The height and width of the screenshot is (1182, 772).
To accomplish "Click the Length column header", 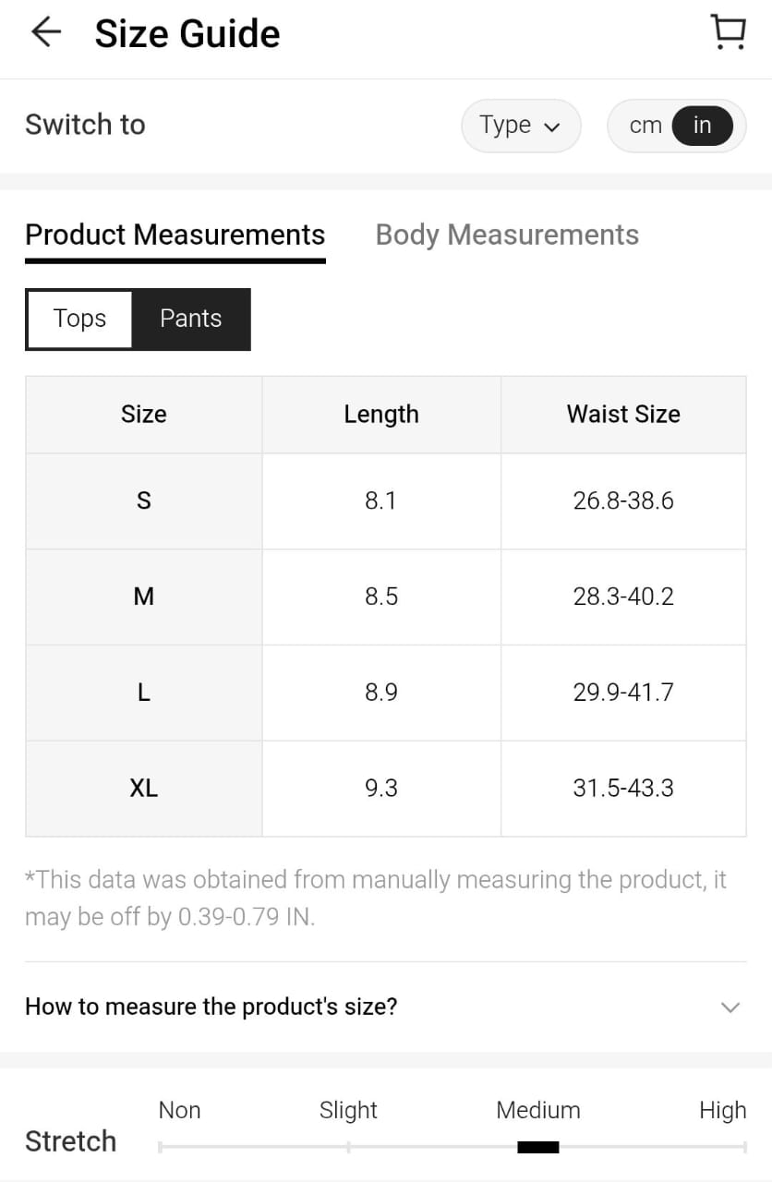I will (x=381, y=415).
